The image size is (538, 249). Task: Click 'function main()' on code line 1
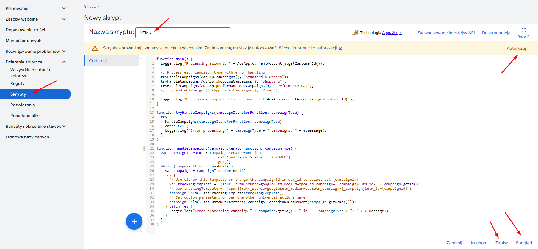pyautogui.click(x=175, y=59)
